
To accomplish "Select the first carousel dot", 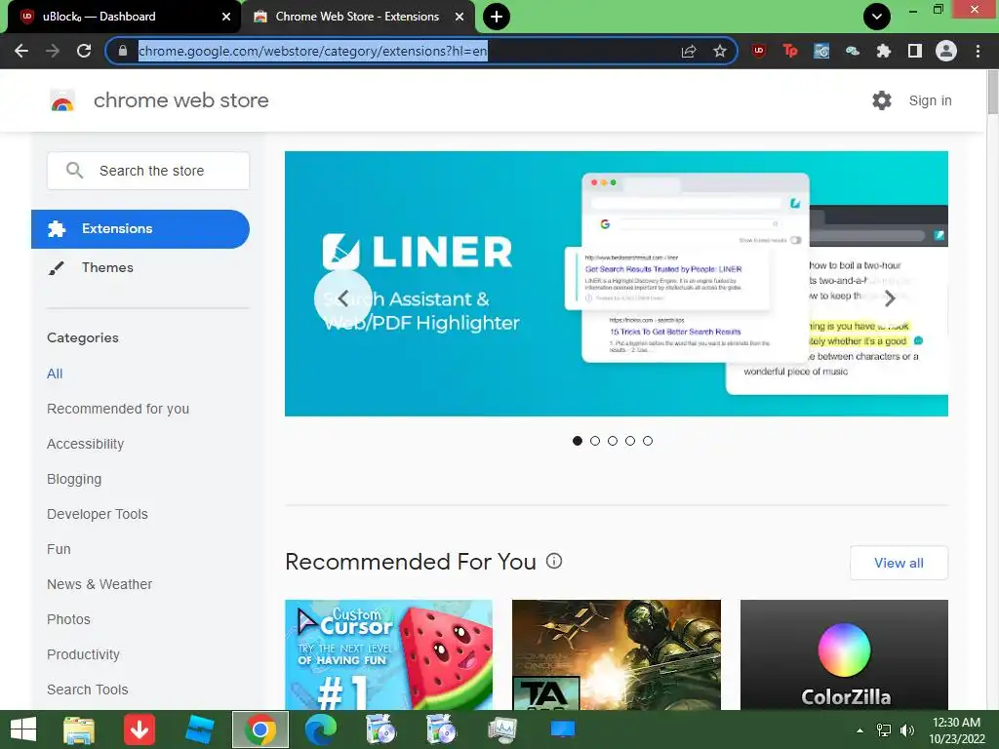I will click(x=578, y=441).
